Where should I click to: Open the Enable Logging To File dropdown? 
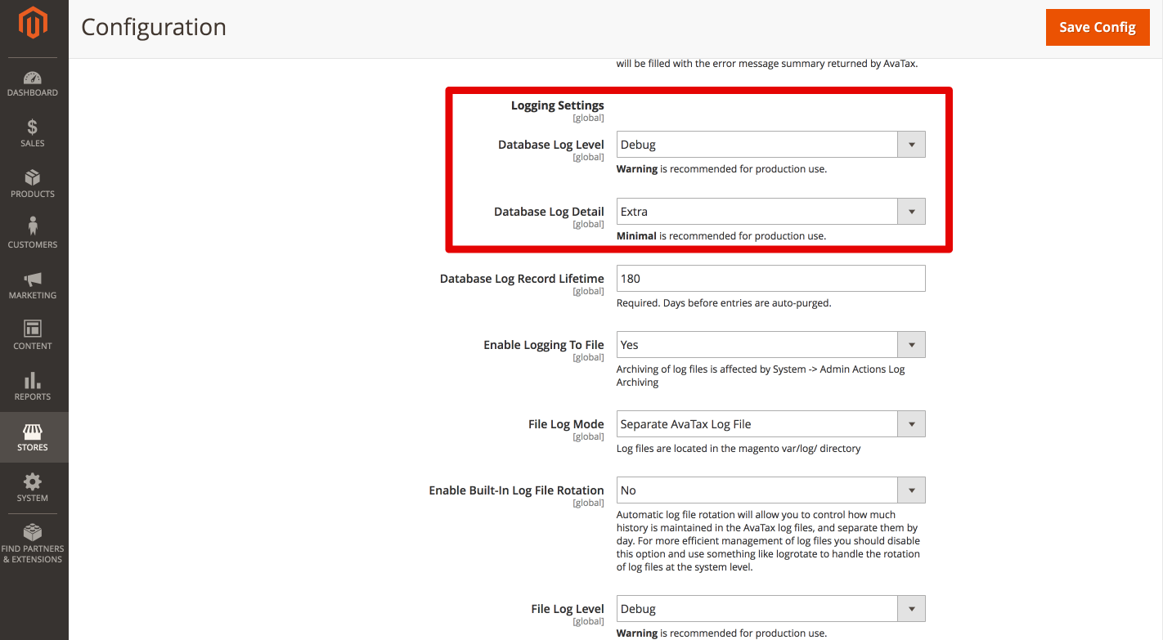pos(770,345)
